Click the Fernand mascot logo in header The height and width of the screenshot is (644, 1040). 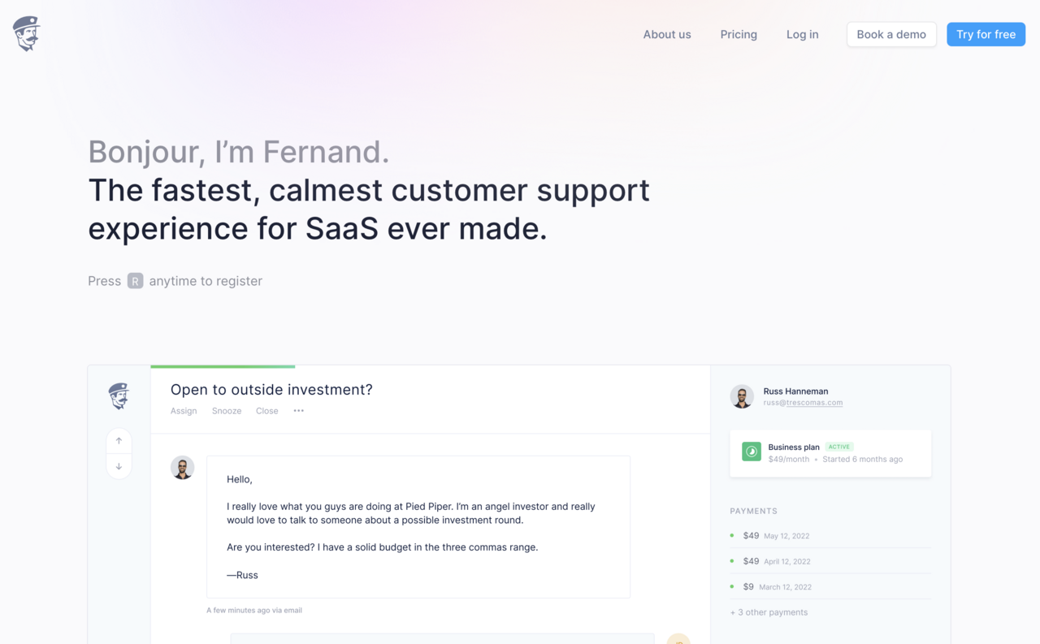click(x=26, y=34)
